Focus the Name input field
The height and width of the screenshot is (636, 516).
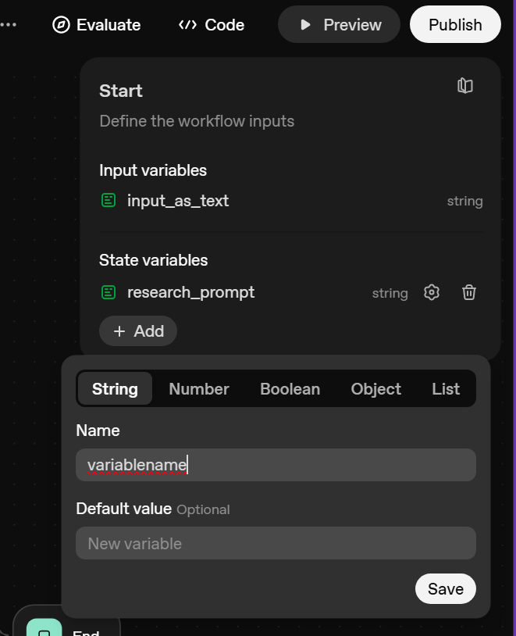click(276, 465)
